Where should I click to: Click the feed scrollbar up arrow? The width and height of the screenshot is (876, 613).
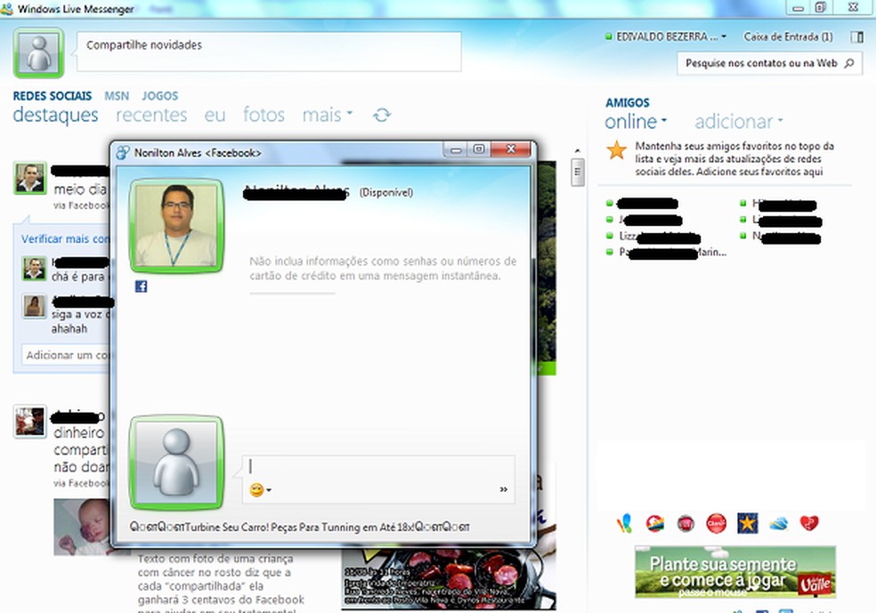click(x=577, y=150)
